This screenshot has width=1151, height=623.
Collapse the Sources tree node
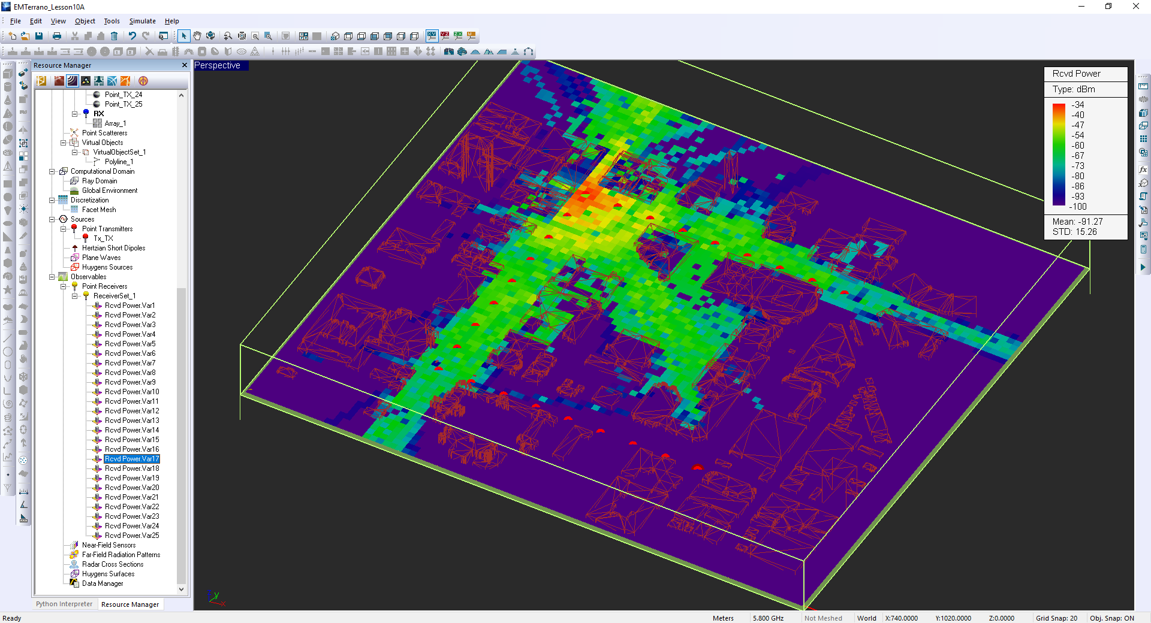click(52, 219)
